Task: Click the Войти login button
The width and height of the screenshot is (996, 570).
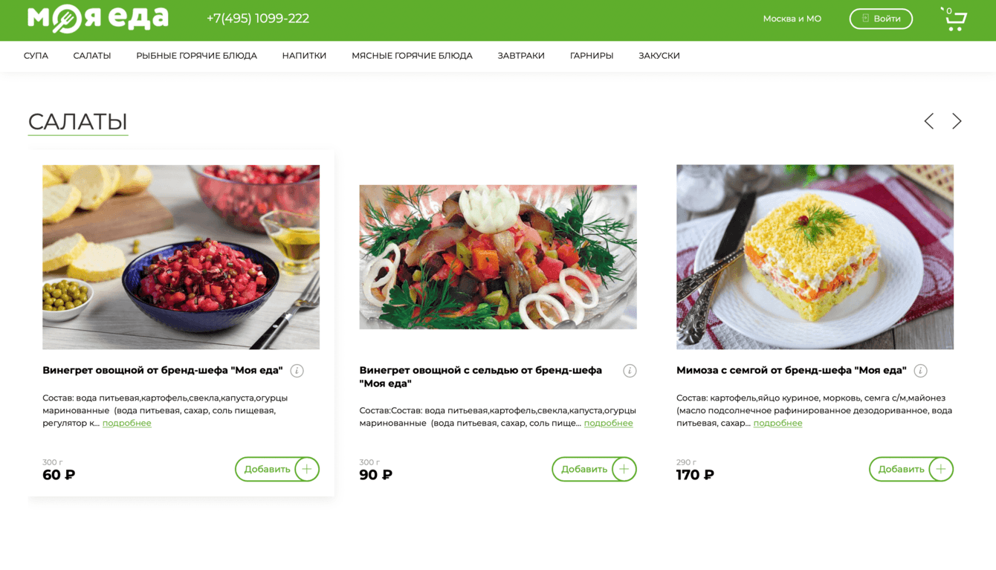Action: [881, 19]
